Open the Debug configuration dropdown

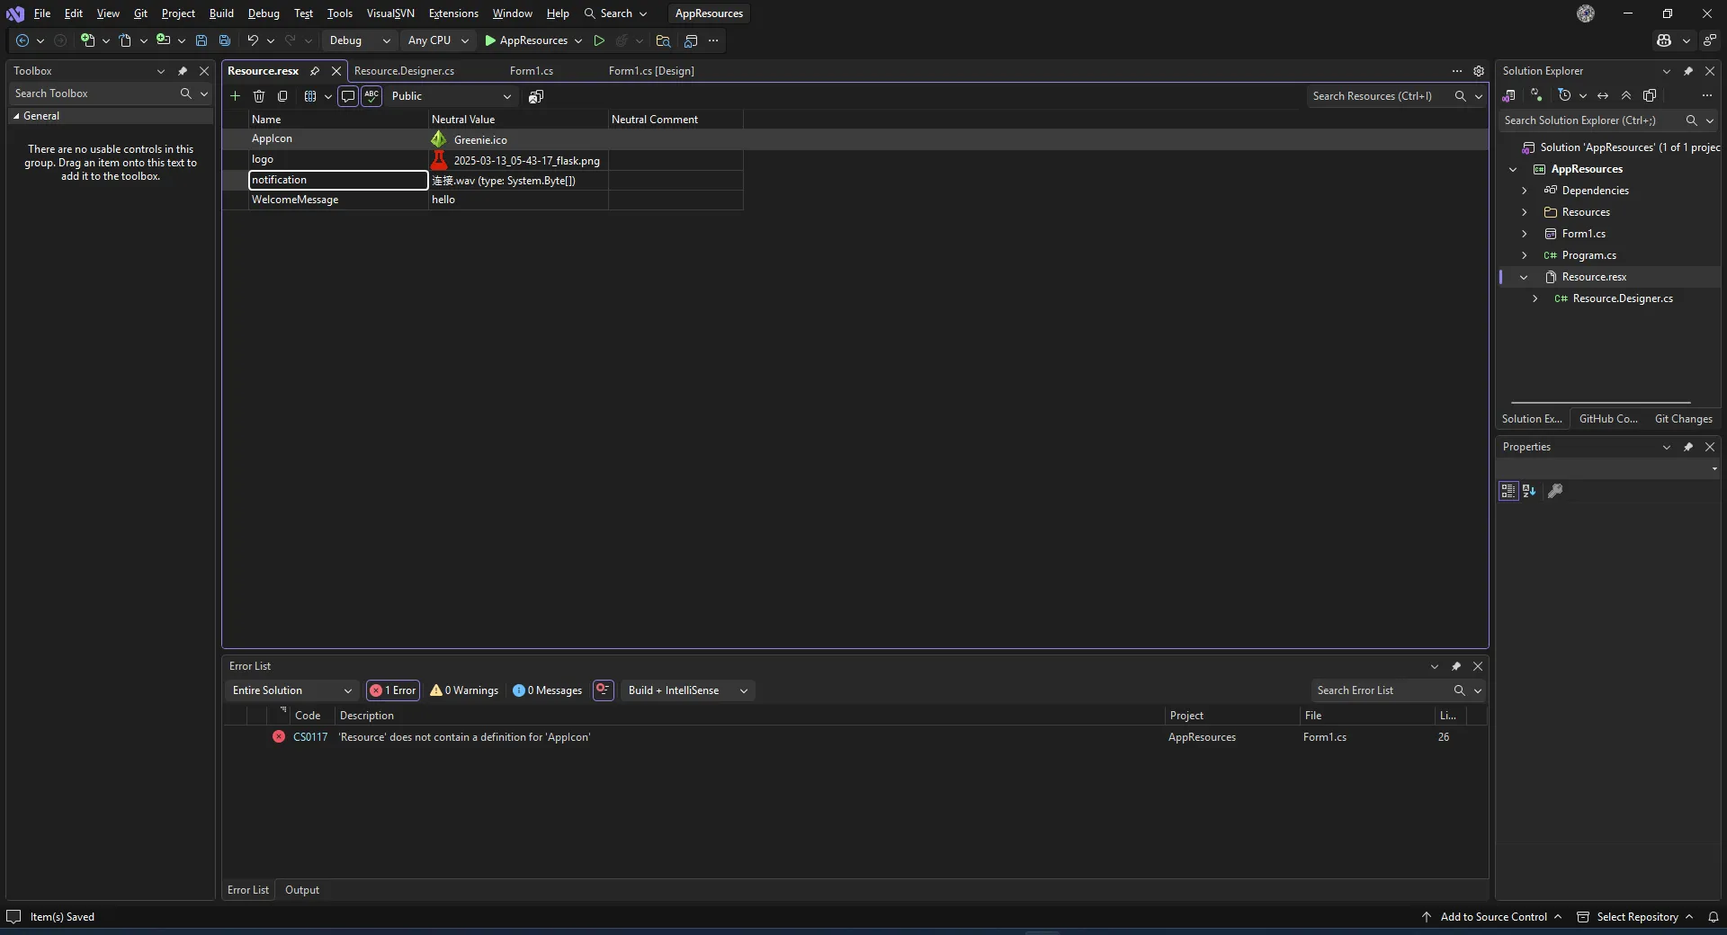point(358,40)
